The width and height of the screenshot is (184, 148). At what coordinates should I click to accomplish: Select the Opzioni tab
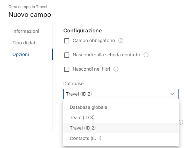pos(21,54)
